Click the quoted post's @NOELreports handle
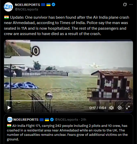 (x=66, y=119)
